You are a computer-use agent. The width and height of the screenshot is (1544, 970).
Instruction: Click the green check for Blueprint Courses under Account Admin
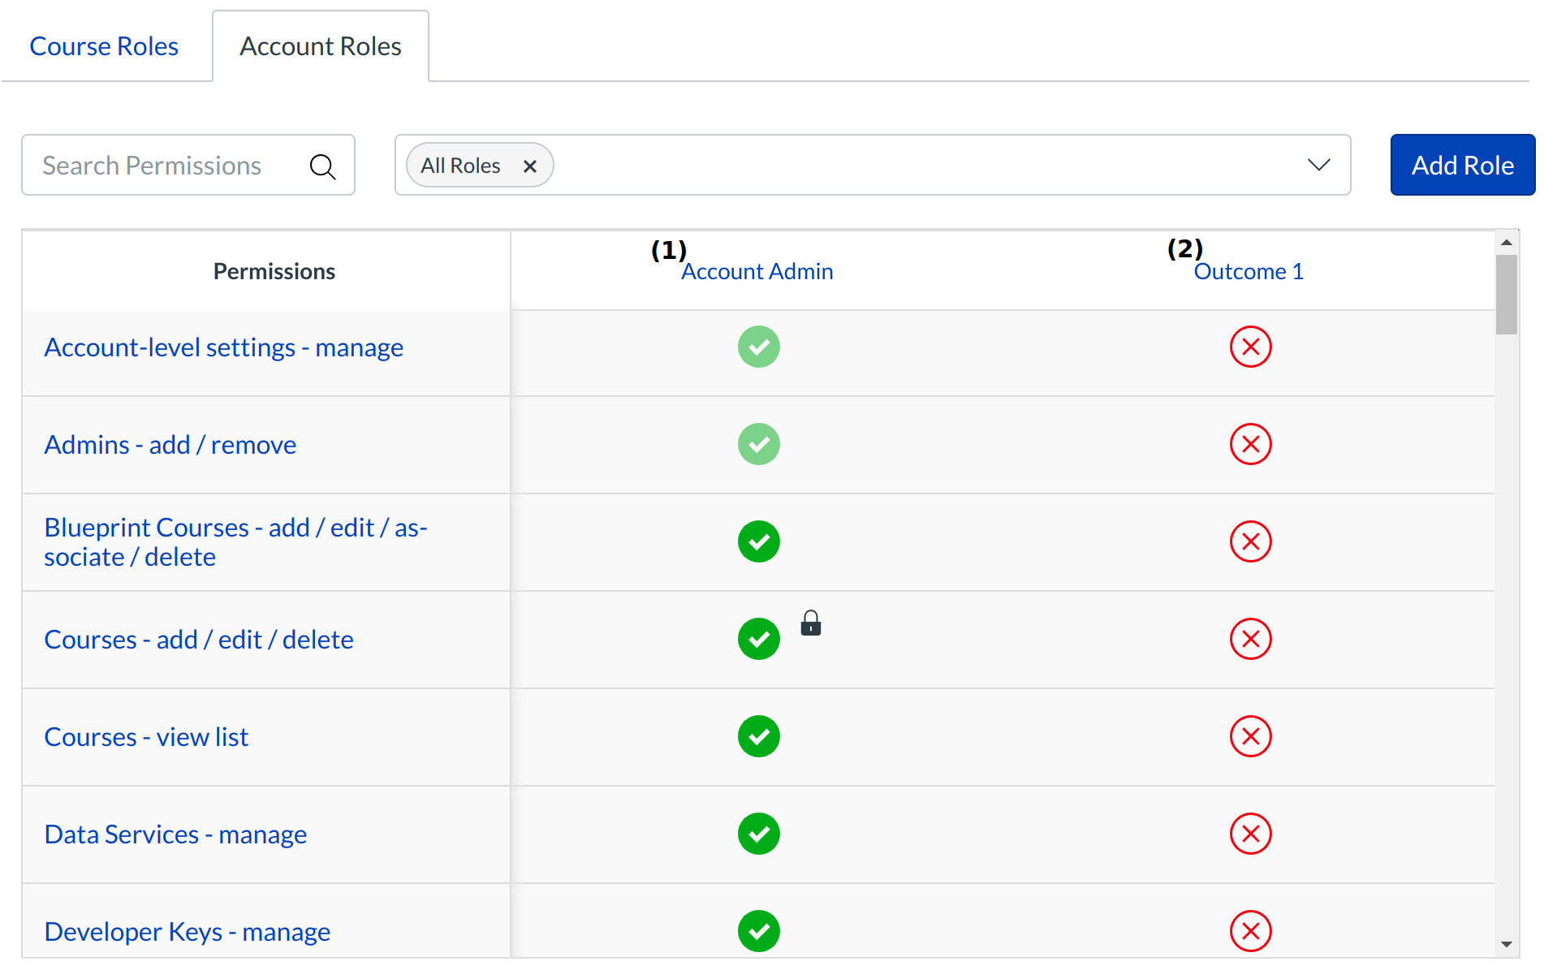(x=758, y=541)
